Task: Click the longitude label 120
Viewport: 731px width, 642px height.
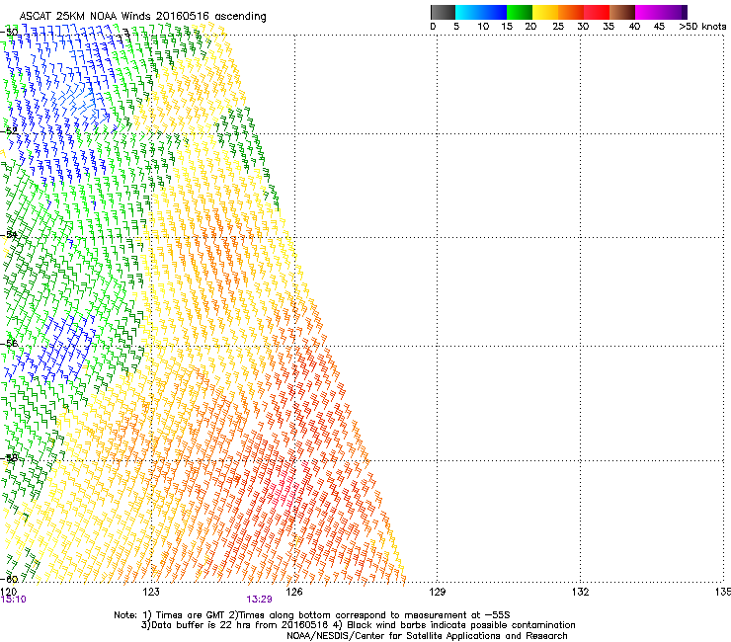Action: pos(8,592)
